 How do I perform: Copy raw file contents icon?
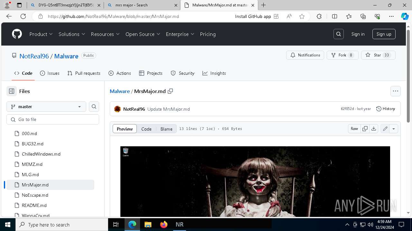tap(365, 129)
